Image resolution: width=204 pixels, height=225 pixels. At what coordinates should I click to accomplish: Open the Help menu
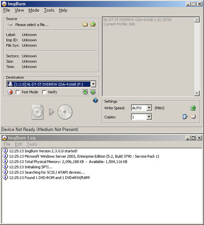63,10
